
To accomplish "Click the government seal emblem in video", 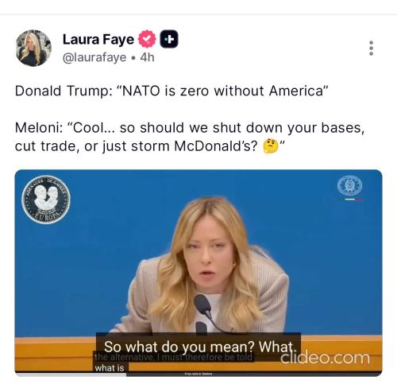I will (x=349, y=185).
